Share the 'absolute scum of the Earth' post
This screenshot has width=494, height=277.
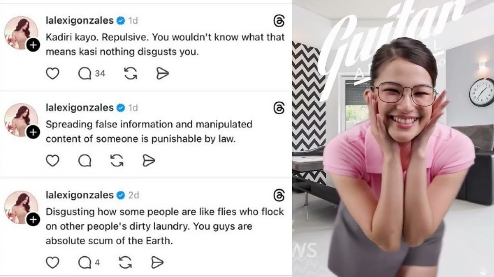[157, 263]
